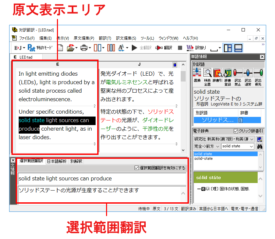
Task: Open the dropdown arrow next to open folder icon
Action: 77,48
